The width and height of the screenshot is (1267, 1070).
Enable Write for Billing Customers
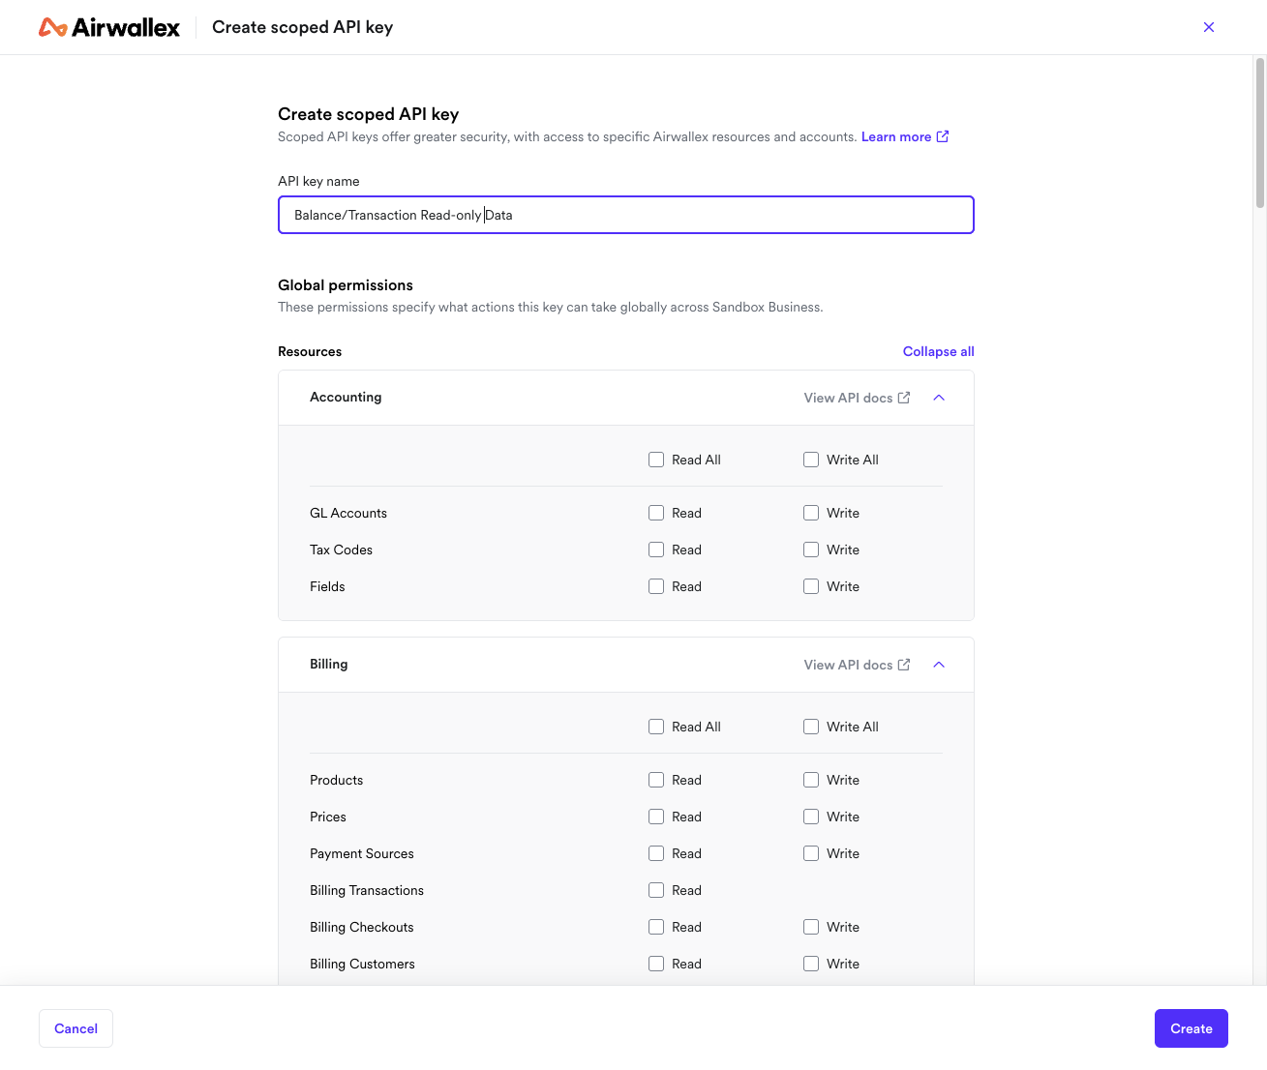point(811,964)
